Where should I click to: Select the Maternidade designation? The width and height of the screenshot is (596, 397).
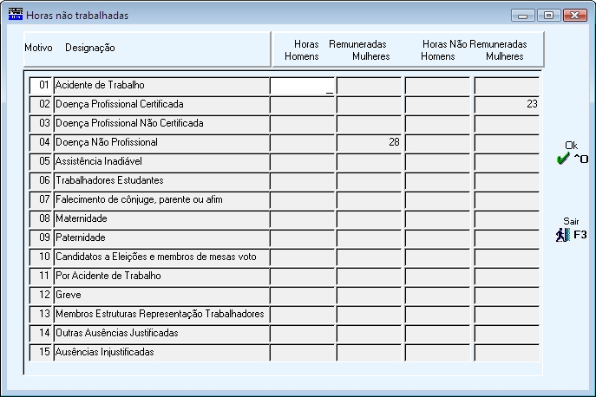point(161,218)
